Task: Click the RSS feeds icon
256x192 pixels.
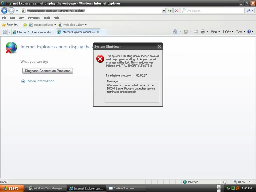Action: (x=186, y=32)
